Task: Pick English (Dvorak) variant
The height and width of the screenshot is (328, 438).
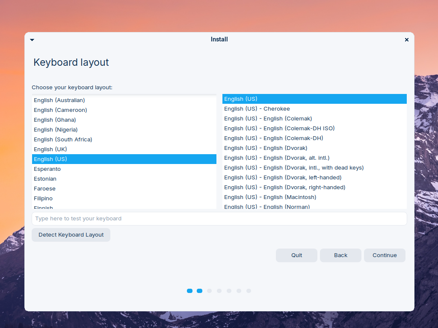Action: tap(314, 148)
